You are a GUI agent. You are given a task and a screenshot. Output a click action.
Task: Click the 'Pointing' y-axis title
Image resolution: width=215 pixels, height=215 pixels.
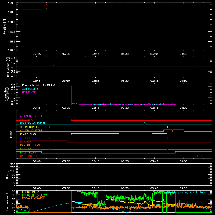[x=5, y=27]
